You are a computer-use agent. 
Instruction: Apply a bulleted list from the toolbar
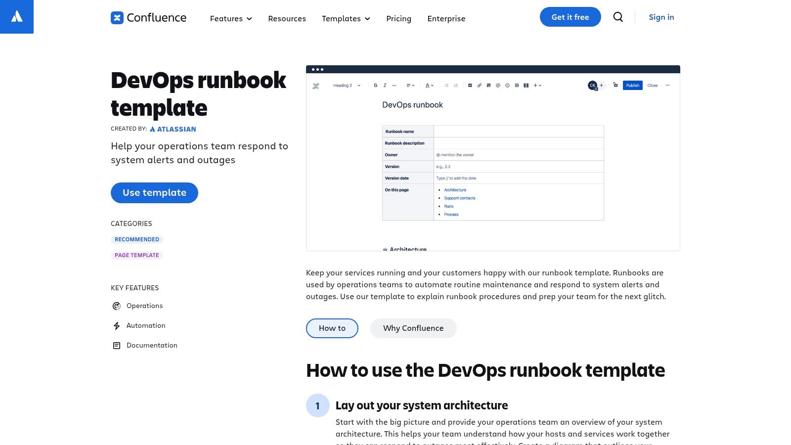point(446,85)
